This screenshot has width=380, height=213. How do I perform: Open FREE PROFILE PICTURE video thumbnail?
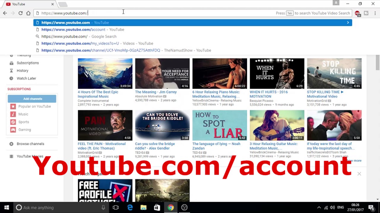105,191
